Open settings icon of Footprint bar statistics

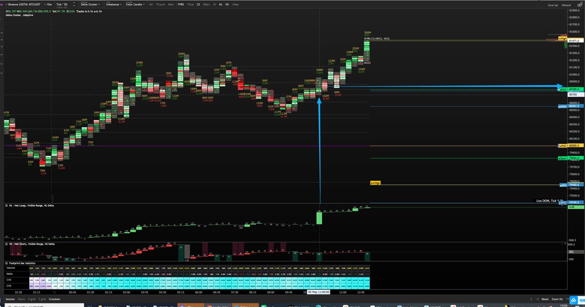tap(6, 264)
